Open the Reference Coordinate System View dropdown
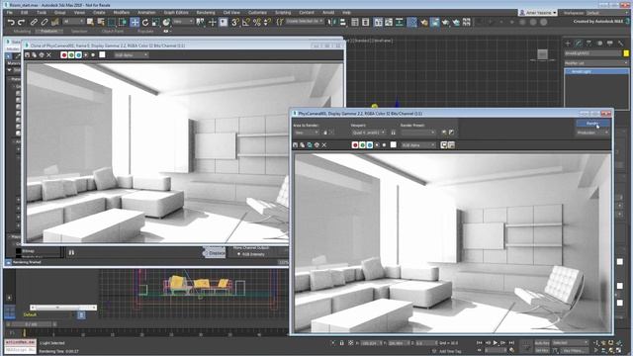The image size is (633, 356). point(183,21)
